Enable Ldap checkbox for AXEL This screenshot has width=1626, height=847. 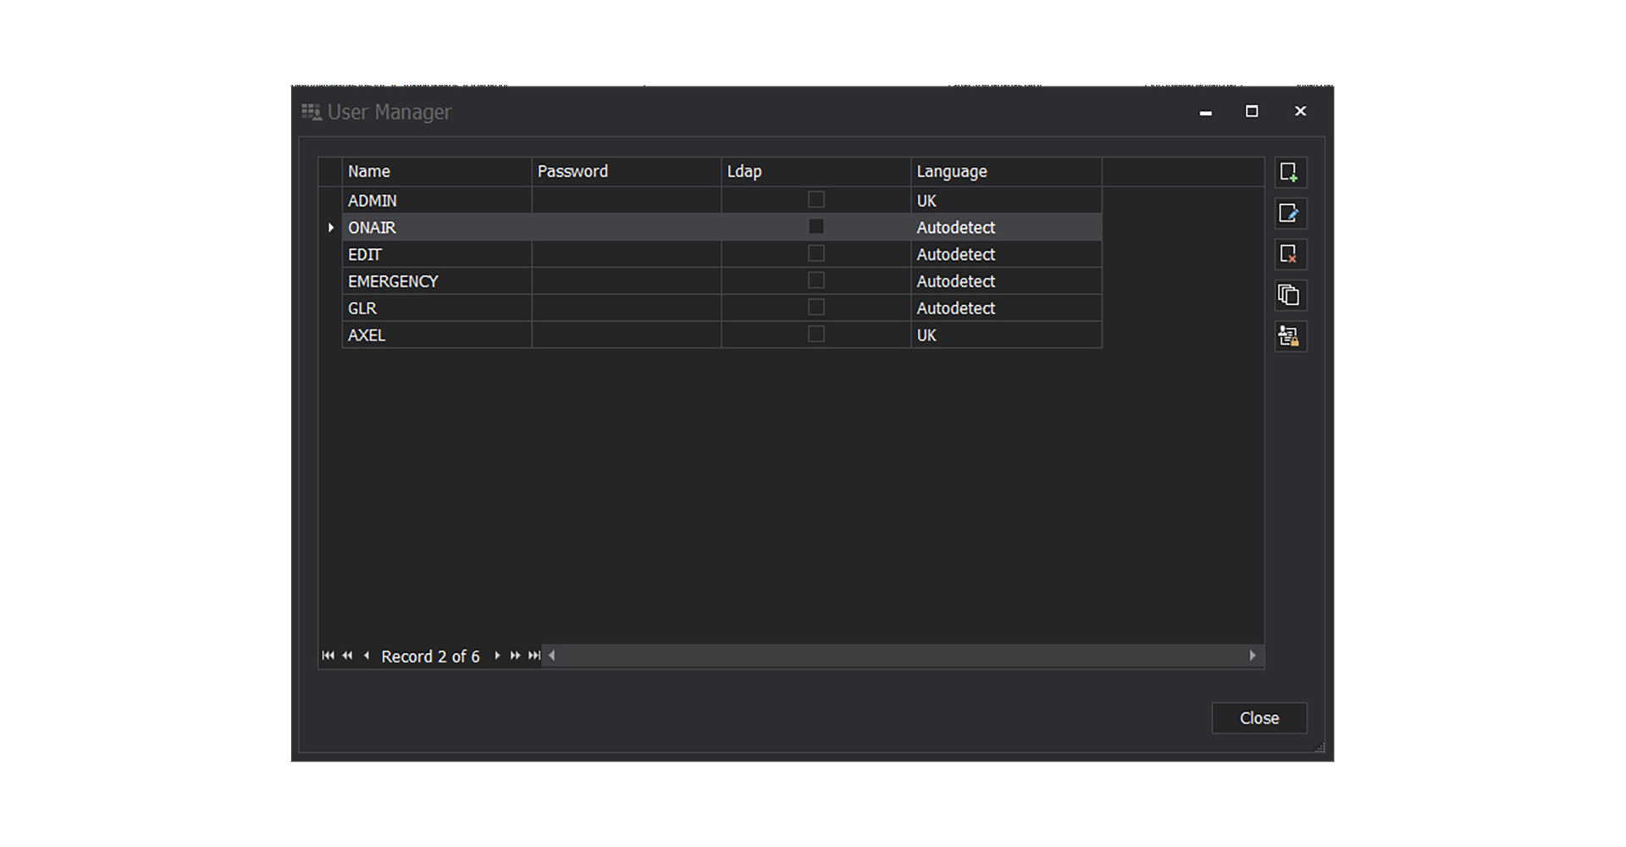click(816, 335)
